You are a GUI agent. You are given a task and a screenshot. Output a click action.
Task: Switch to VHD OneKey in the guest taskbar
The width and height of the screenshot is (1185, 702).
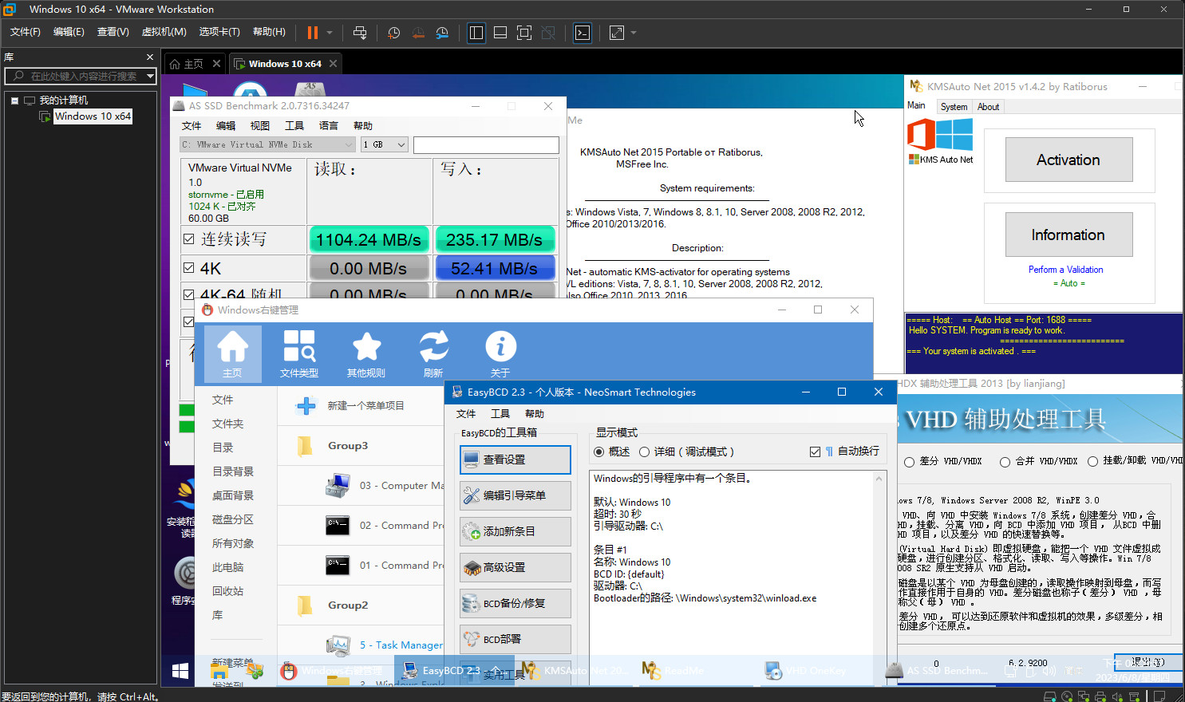pos(816,671)
